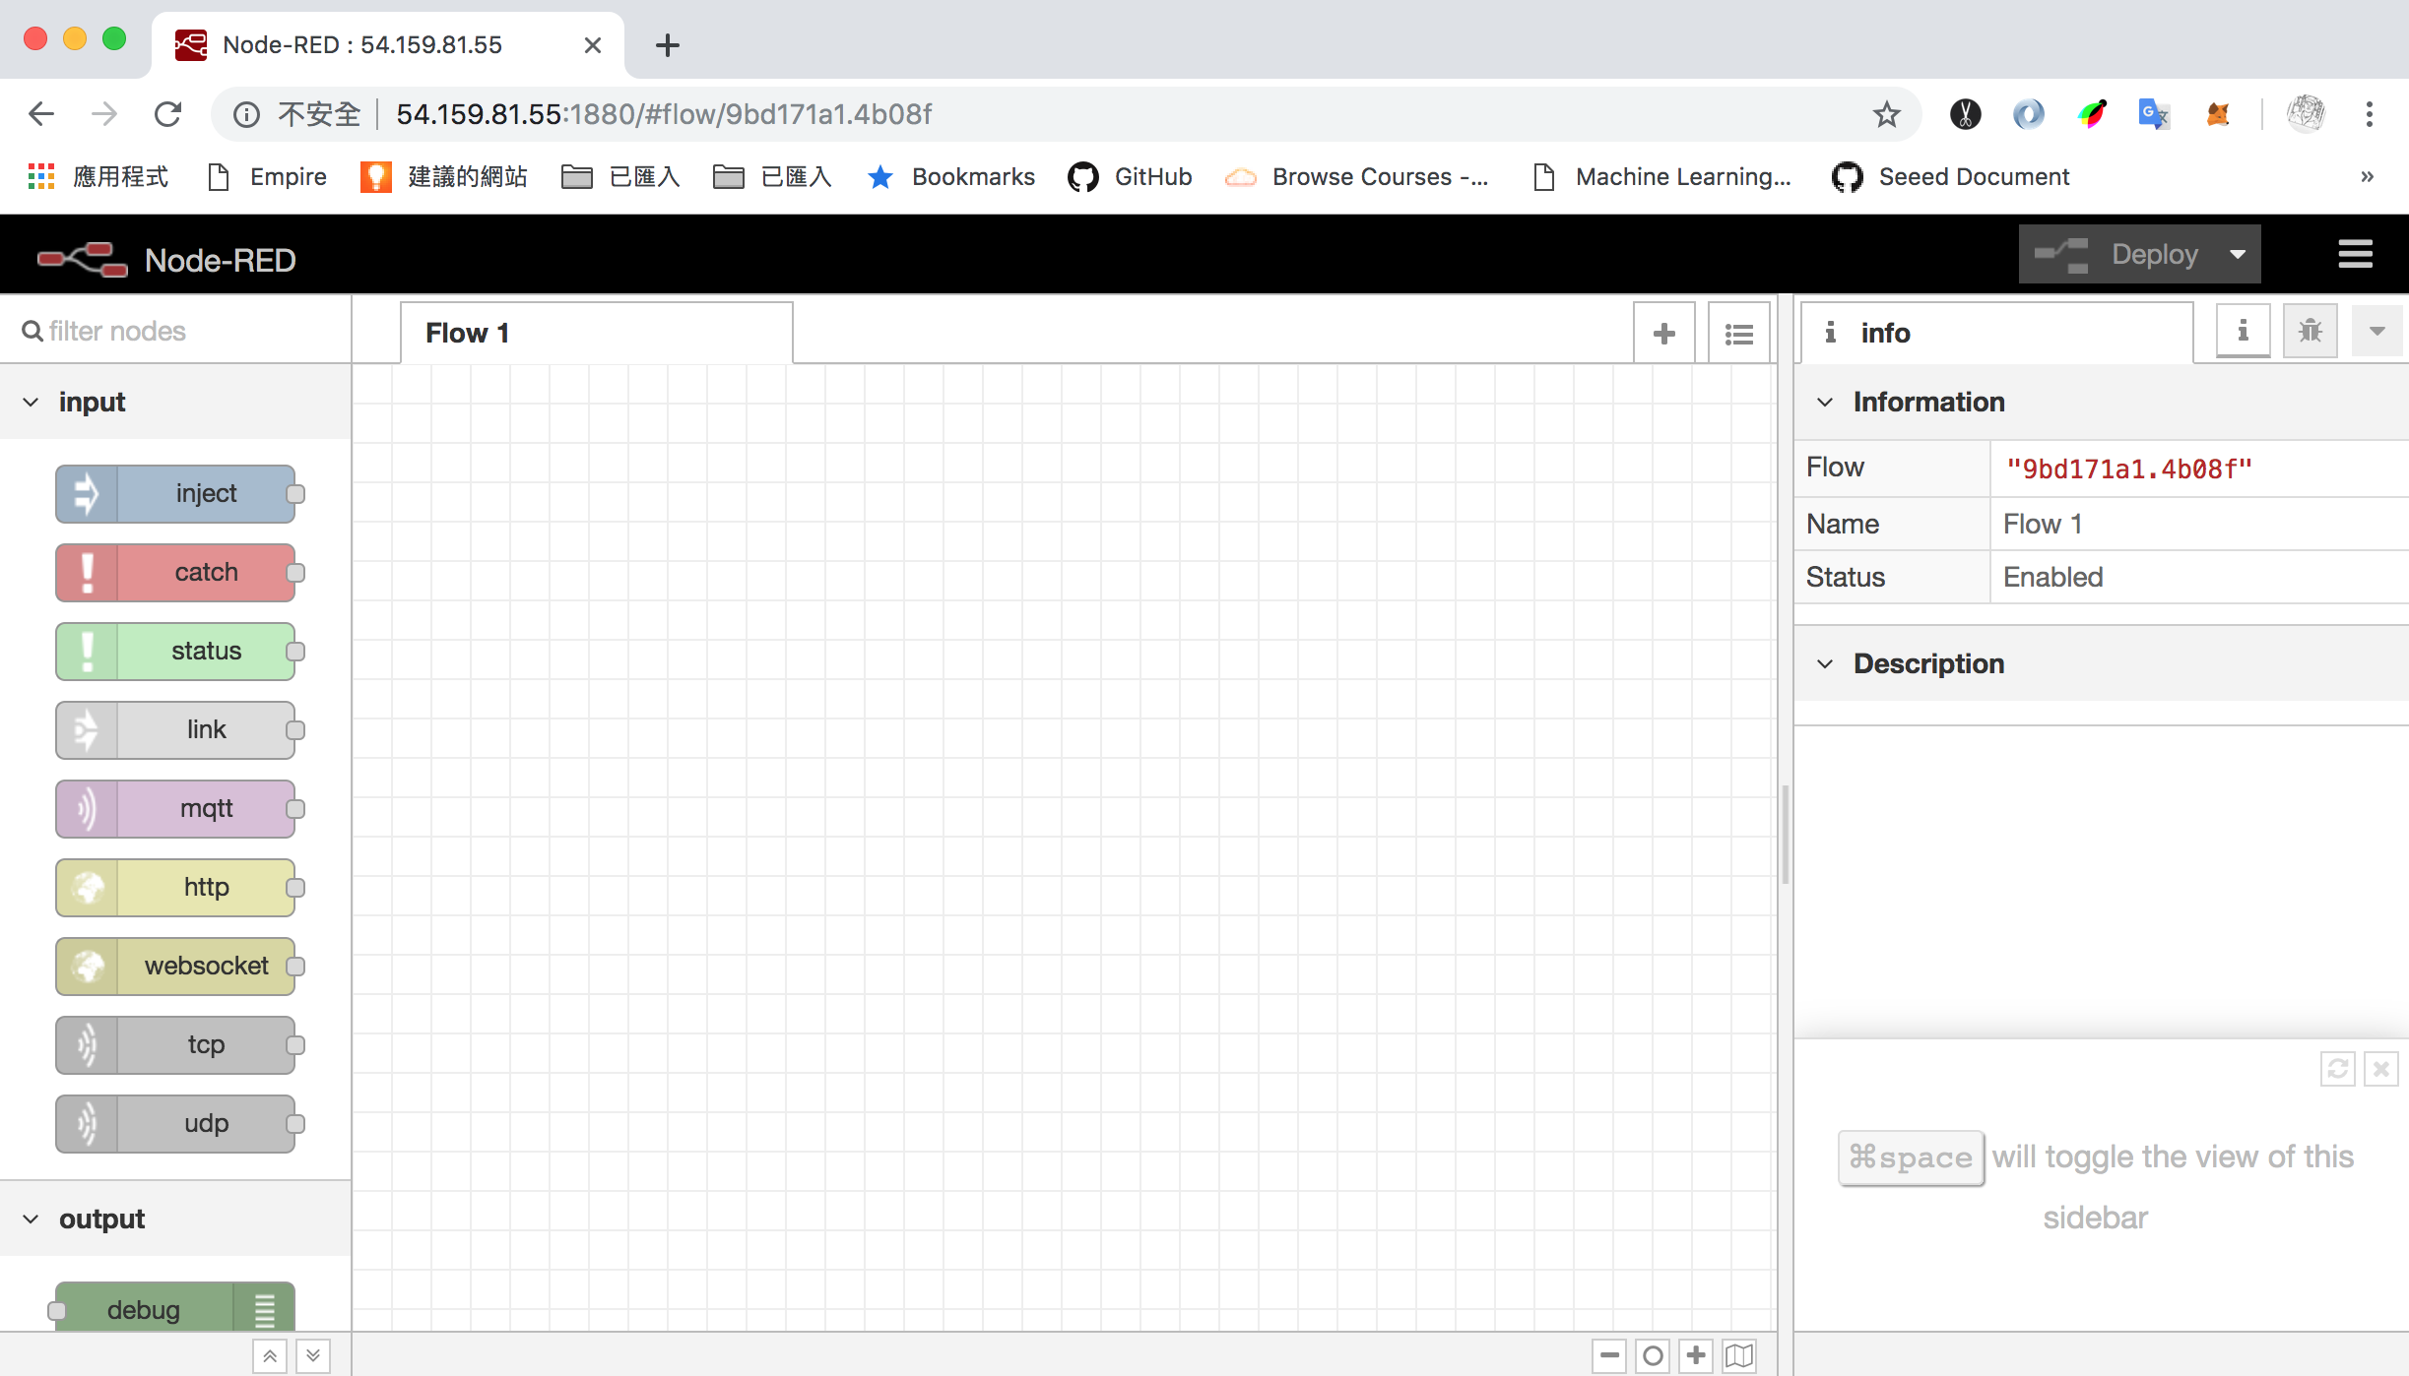Image resolution: width=2409 pixels, height=1376 pixels.
Task: Close the Node-RED browser tab
Action: [x=593, y=45]
